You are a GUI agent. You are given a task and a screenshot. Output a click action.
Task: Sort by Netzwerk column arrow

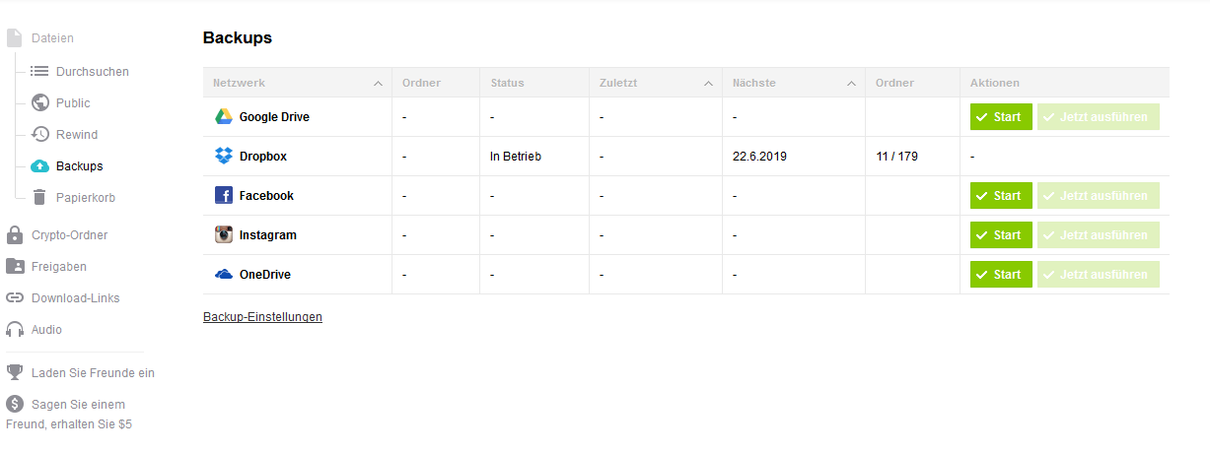point(378,84)
